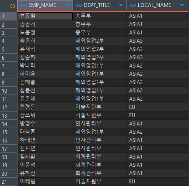Screen dimensions: 189x186
Task: Click the 해외영업2부 cell in row 4
Action: pos(100,41)
